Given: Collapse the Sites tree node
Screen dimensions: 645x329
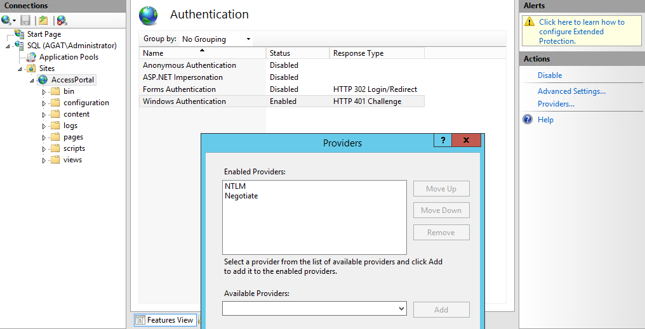Looking at the screenshot, I should [x=20, y=68].
